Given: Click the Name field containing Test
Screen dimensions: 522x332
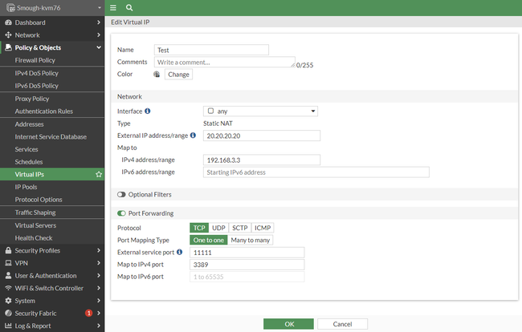Looking at the screenshot, I should tap(211, 50).
